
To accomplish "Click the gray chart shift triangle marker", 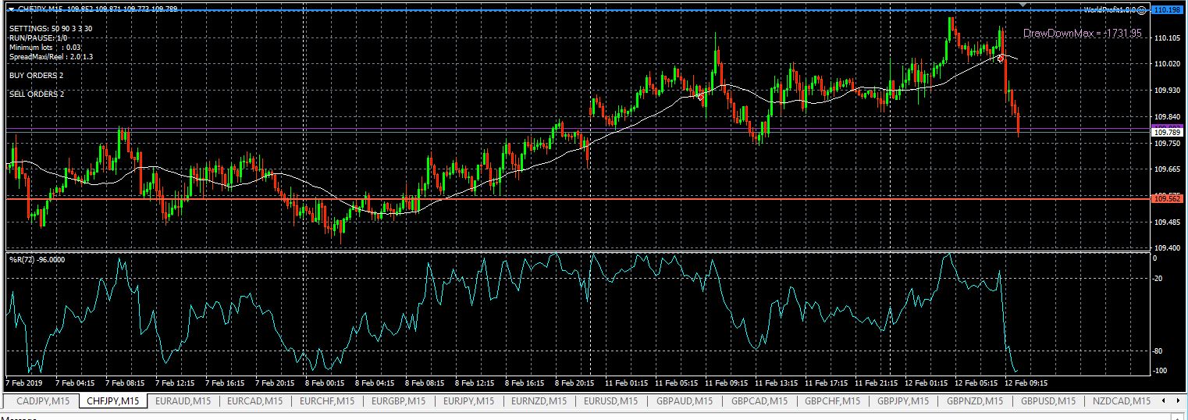I will [x=1023, y=5].
